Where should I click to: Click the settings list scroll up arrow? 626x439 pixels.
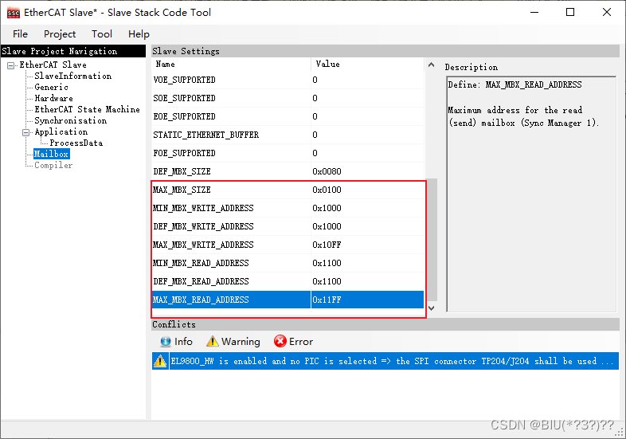[431, 65]
